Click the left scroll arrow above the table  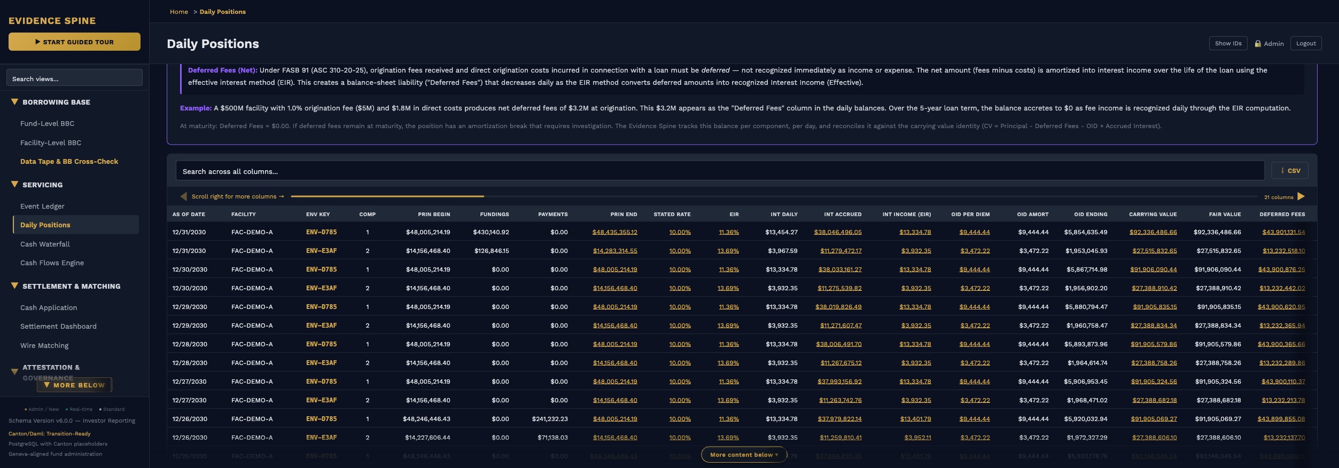[183, 196]
